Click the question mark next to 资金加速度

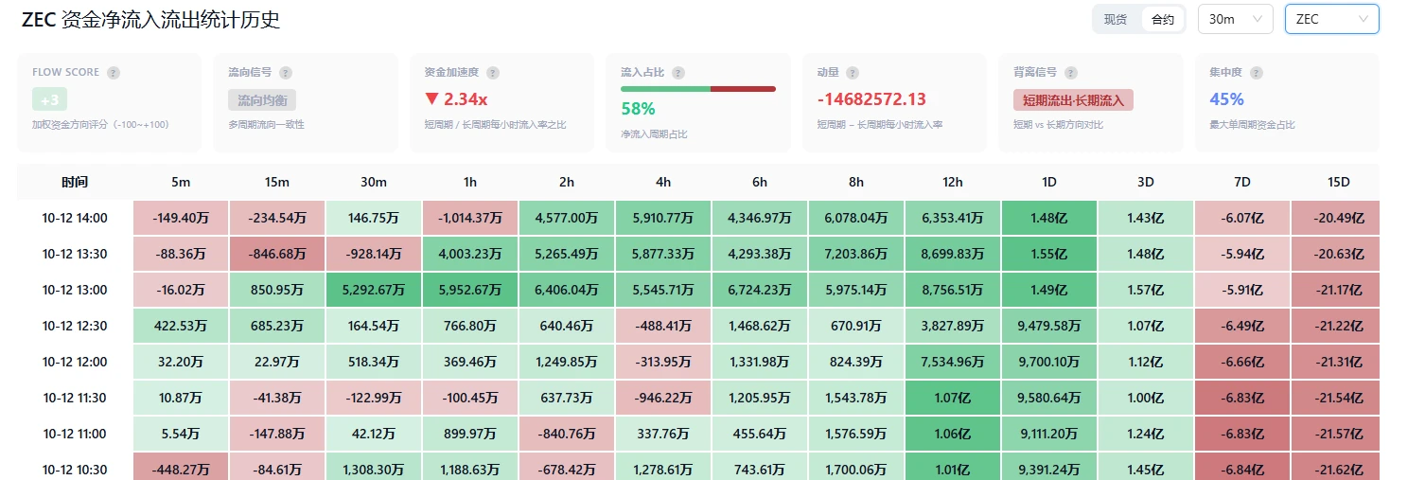pos(493,73)
